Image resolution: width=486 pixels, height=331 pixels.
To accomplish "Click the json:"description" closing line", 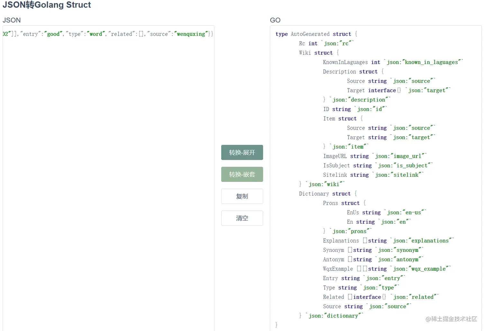I will click(x=357, y=100).
